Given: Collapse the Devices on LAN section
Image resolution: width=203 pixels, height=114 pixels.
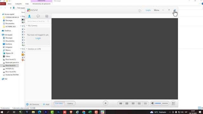Looking at the screenshot, I should (x=27, y=49).
